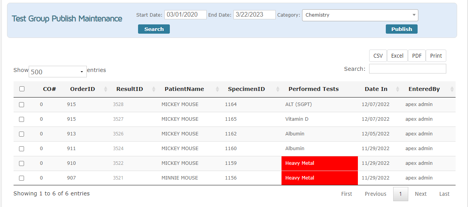
Task: Focus the End Date field
Action: pyautogui.click(x=254, y=15)
